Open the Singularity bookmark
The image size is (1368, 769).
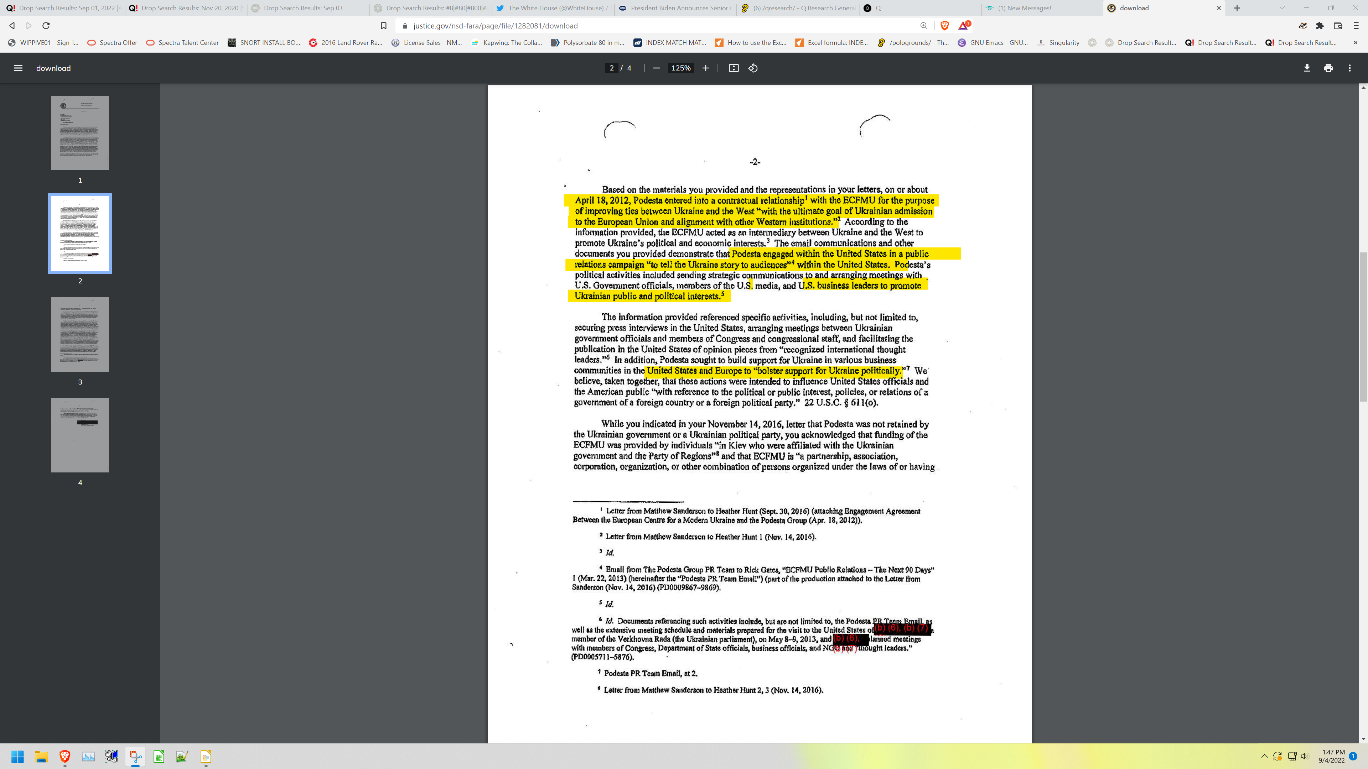click(x=1058, y=42)
